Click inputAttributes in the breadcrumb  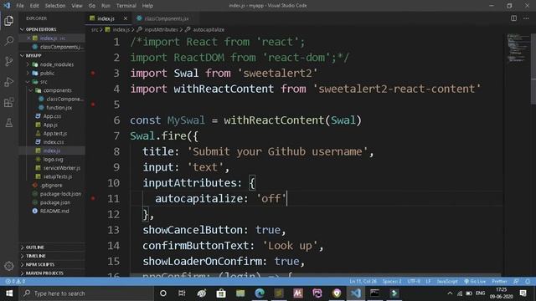coord(161,30)
